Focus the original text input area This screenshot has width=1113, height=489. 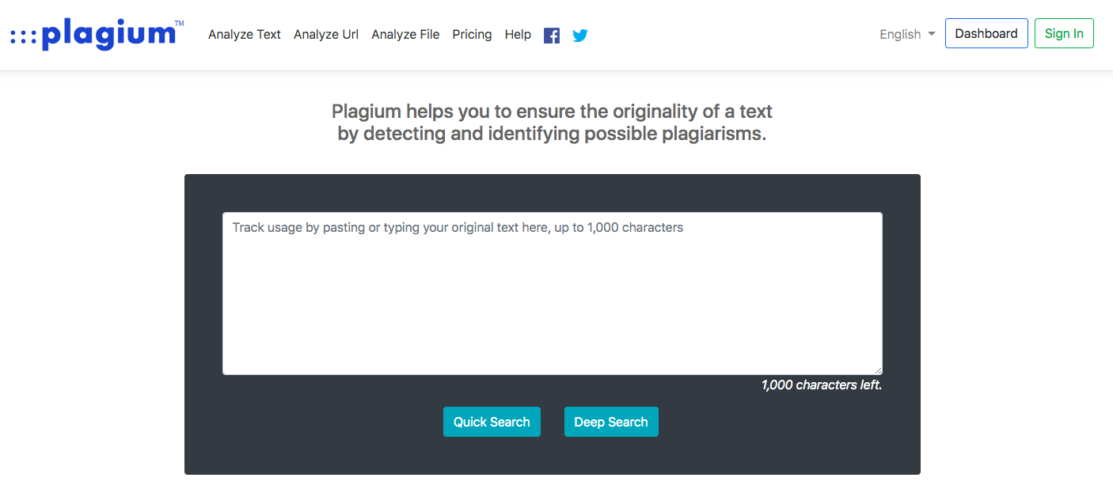click(553, 294)
